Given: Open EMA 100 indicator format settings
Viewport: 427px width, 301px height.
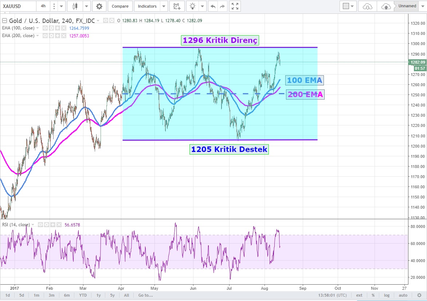Looking at the screenshot, I should coord(51,28).
